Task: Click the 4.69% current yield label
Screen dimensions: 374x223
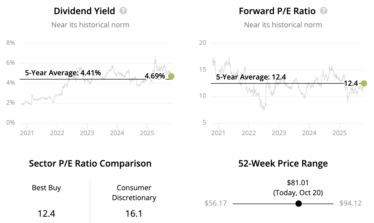Action: [x=155, y=76]
